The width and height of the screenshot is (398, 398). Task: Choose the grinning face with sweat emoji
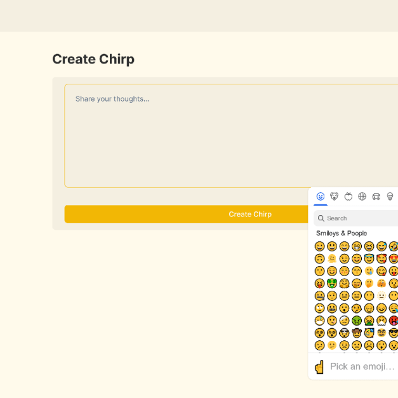pos(381,246)
